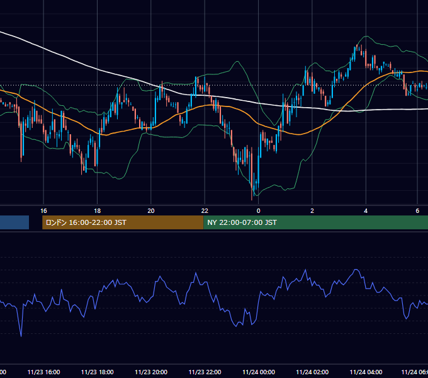Click the 20 hour label on price chart axis
The image size is (428, 378).
151,211
